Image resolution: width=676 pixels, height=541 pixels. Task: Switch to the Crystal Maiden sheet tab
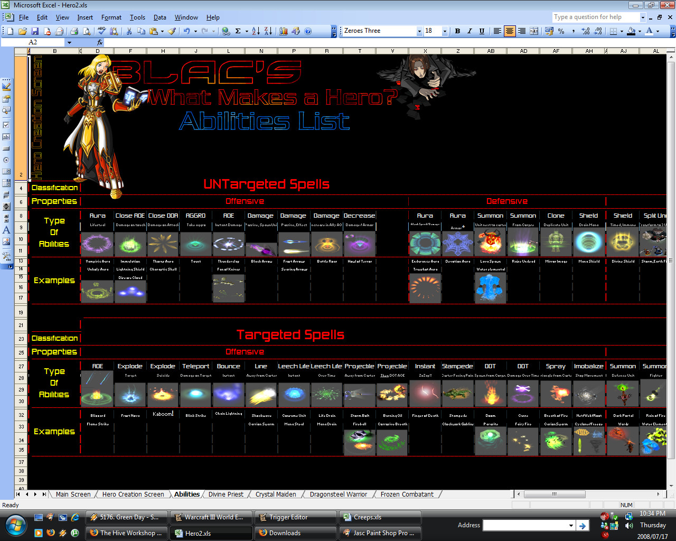[x=276, y=495]
